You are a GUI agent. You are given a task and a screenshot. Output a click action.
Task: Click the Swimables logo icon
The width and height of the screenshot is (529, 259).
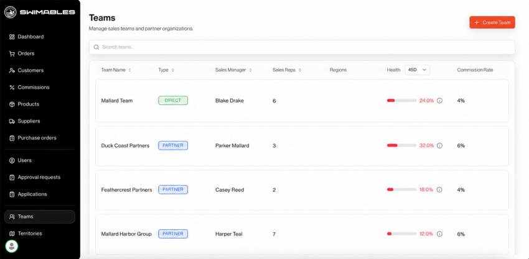point(10,12)
